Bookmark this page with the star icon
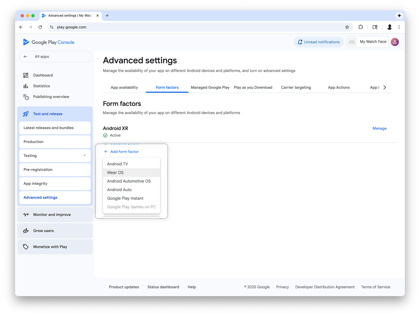Image resolution: width=420 pixels, height=316 pixels. 347,27
